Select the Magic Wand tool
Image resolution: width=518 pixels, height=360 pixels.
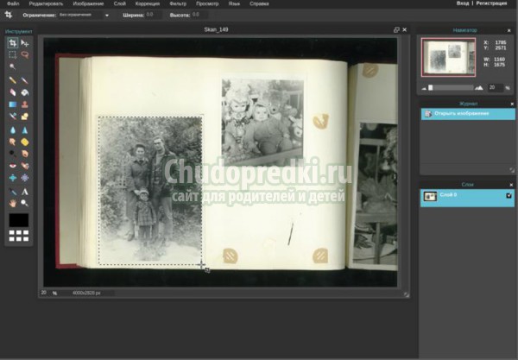(13, 66)
